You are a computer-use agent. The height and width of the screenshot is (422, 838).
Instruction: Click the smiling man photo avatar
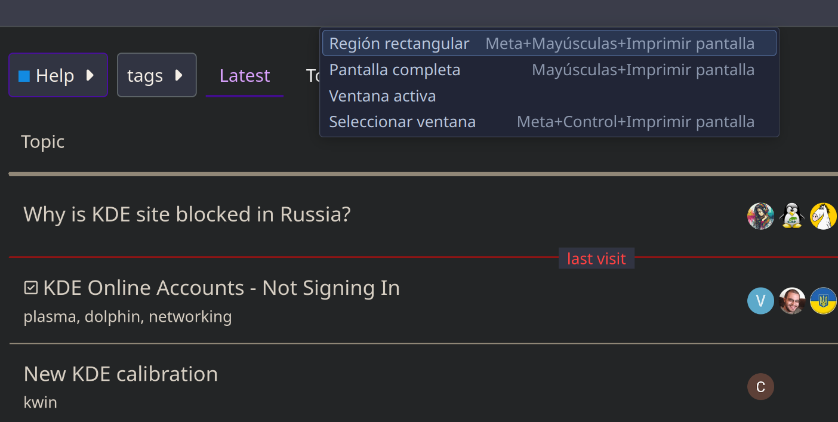click(x=792, y=301)
